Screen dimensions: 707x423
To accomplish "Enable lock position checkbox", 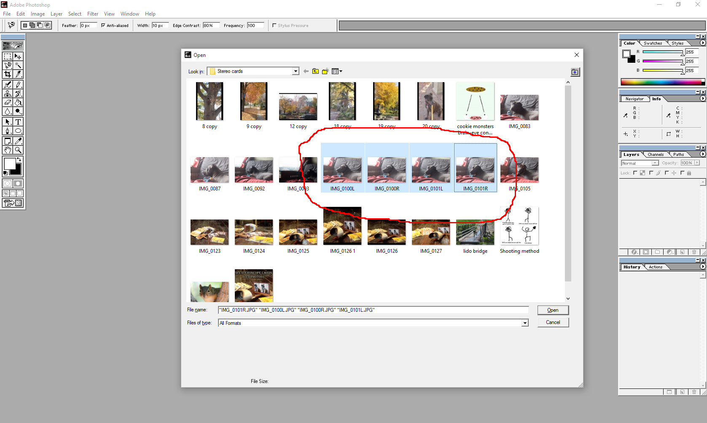I will pos(667,173).
